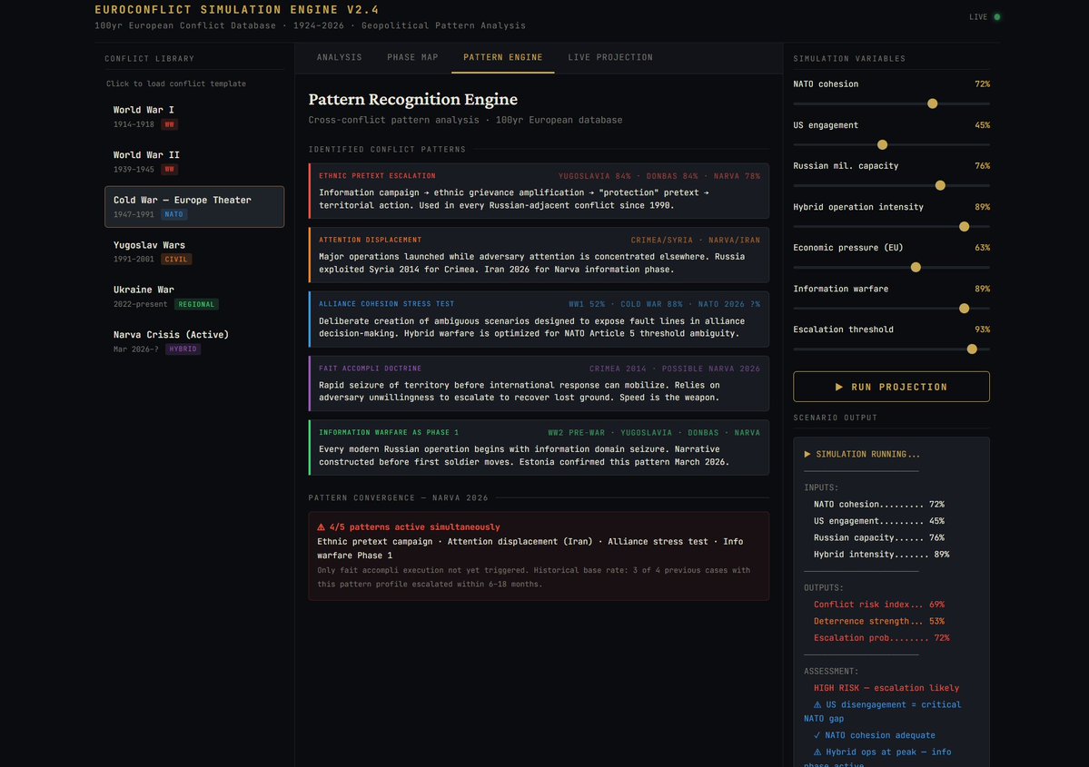Load the Narva Crisis (Active) template
The height and width of the screenshot is (767, 1089).
[x=193, y=341]
